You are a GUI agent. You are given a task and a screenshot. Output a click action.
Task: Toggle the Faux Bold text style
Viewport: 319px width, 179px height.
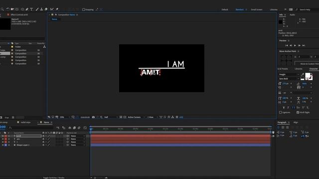pyautogui.click(x=284, y=107)
